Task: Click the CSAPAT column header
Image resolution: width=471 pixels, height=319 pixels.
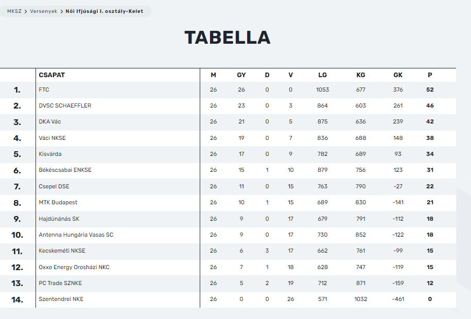Action: 51,75
